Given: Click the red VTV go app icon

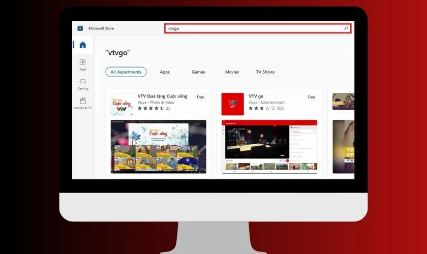Looking at the screenshot, I should pos(233,104).
